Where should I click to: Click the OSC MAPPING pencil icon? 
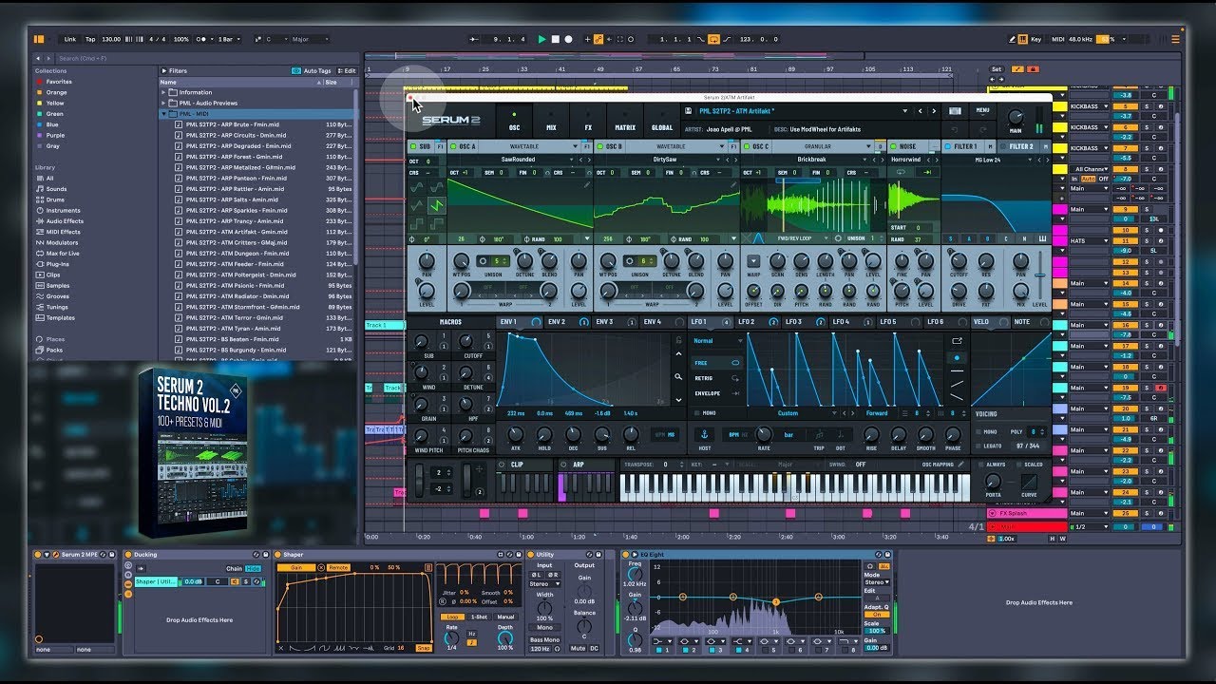point(960,465)
